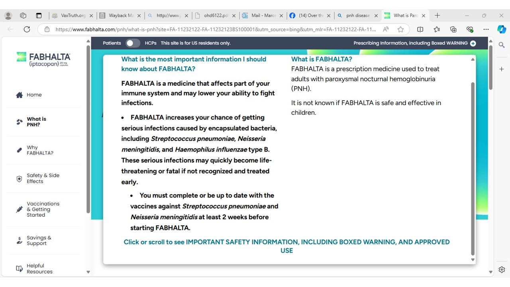Screen dimensions: 510x287
Task: Open Helpful Resources link
Action: [x=39, y=269]
